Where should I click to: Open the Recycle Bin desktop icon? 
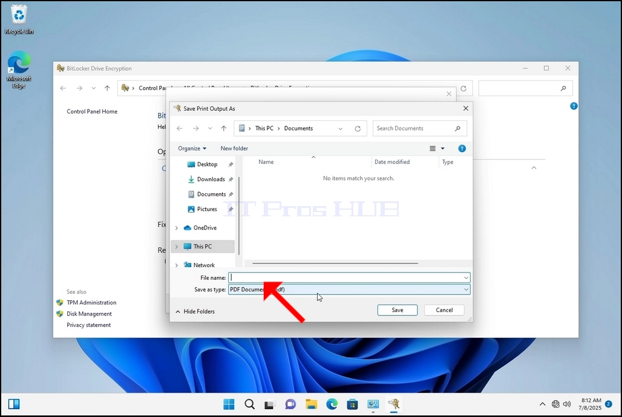[19, 20]
